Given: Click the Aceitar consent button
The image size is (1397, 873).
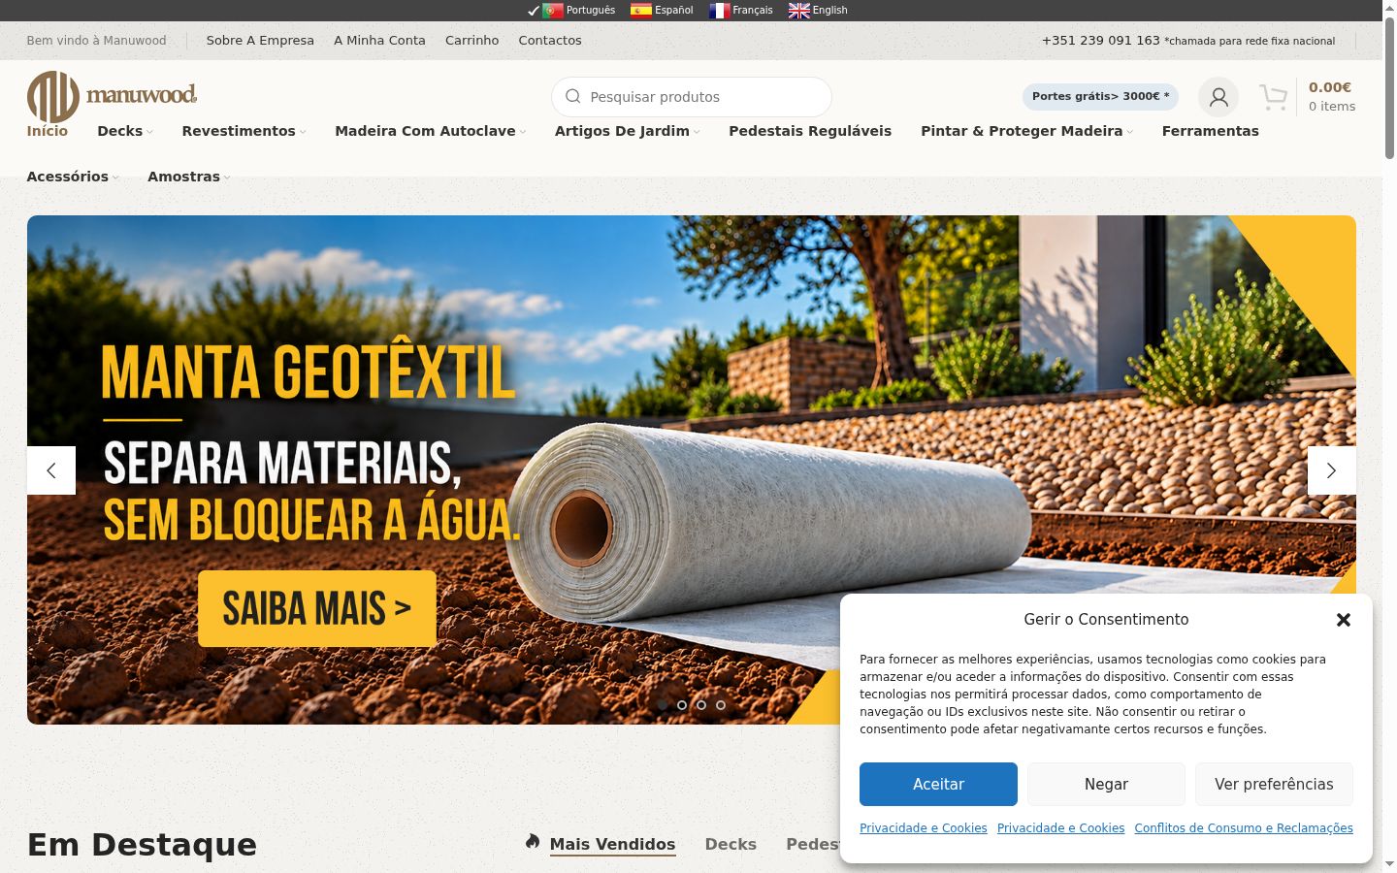Looking at the screenshot, I should pos(938,784).
